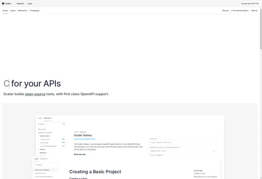This screenshot has width=262, height=179.
Task: Select the Home tab
Action: (5, 10)
